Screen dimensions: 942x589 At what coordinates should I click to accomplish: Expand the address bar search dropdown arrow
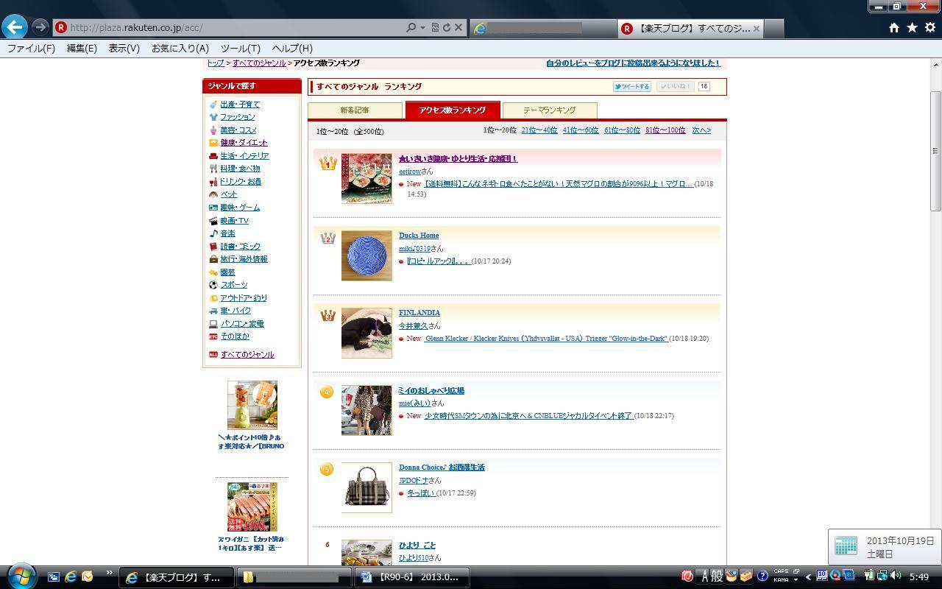tap(422, 27)
